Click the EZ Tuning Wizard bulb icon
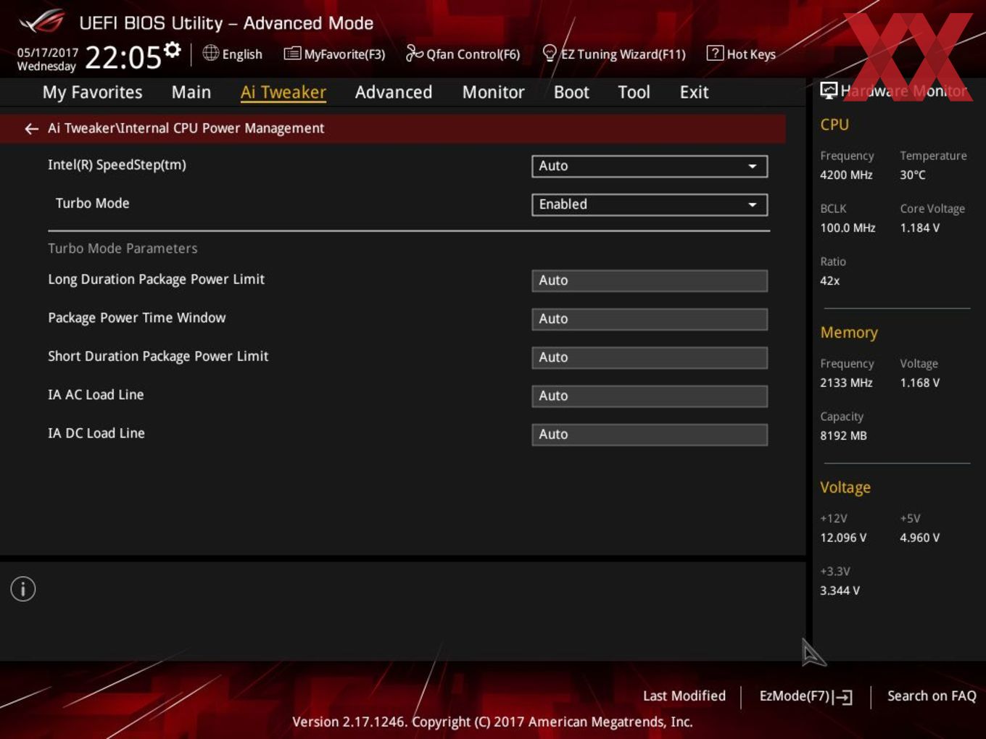Screen dimensions: 986x739 (x=550, y=53)
